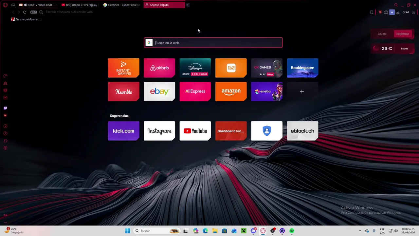The image size is (419, 236).
Task: Open the Booking.com speed dial tile
Action: (x=302, y=68)
